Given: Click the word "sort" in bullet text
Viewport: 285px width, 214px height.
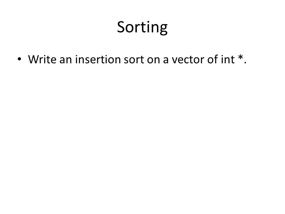Looking at the screenshot, I should [x=134, y=60].
